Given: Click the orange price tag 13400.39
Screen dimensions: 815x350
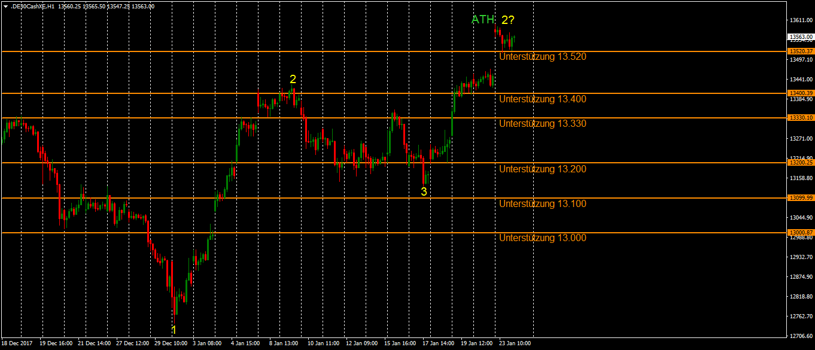Looking at the screenshot, I should click(800, 93).
